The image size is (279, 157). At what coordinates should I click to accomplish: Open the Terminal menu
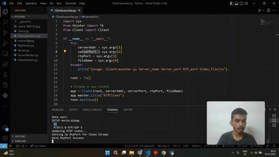71,3
